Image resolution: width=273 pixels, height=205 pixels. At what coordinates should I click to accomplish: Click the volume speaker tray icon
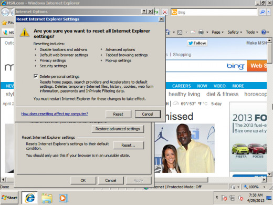(240, 198)
